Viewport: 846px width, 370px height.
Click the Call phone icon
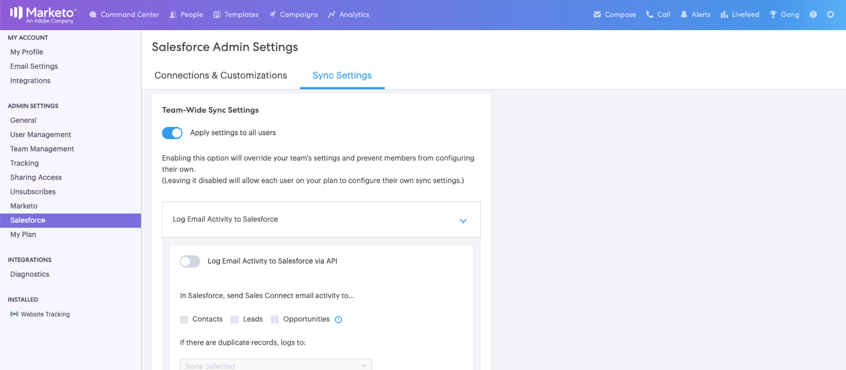pyautogui.click(x=649, y=15)
